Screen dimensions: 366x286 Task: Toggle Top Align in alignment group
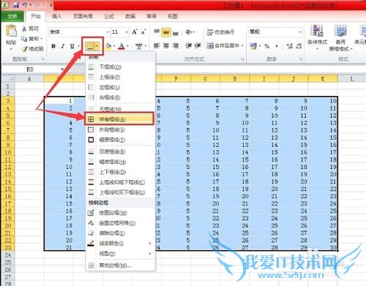(157, 31)
